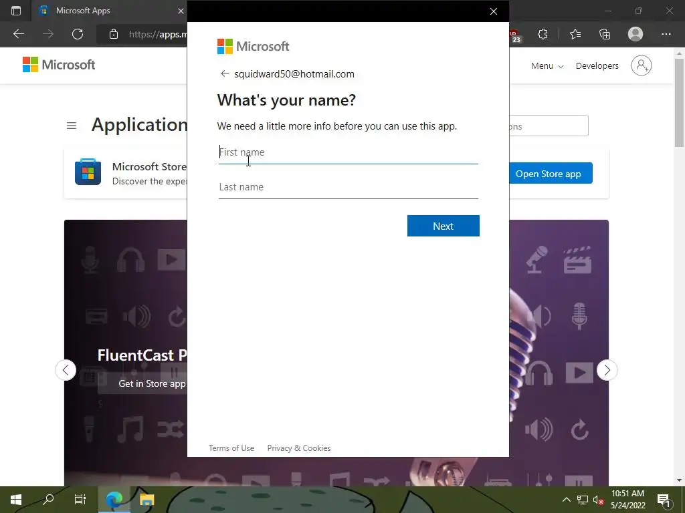Open Collections icon in Edge
Image resolution: width=685 pixels, height=513 pixels.
[605, 34]
